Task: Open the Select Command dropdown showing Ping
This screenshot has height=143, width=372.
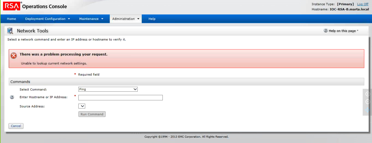Action: pyautogui.click(x=108, y=89)
